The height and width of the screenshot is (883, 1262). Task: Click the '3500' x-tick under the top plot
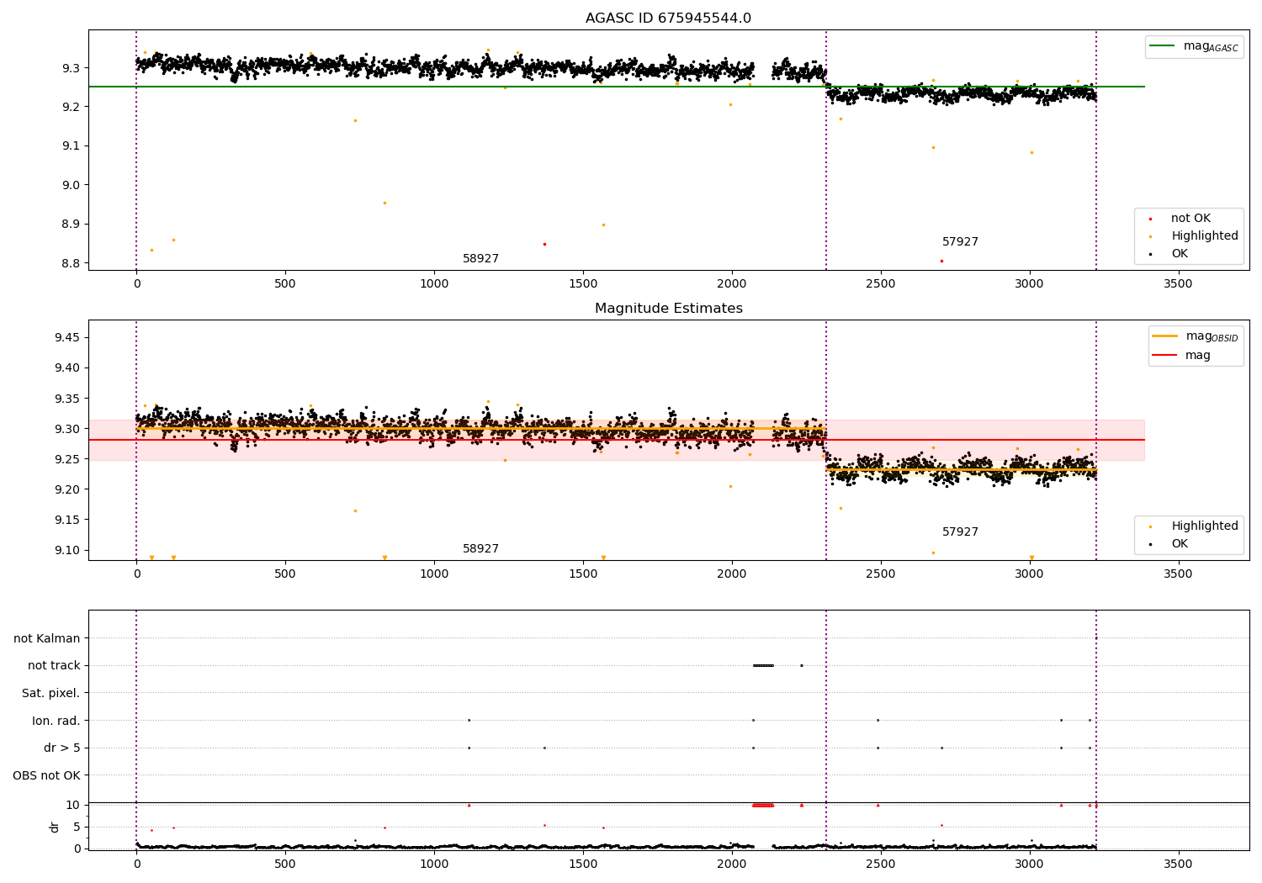[1178, 284]
